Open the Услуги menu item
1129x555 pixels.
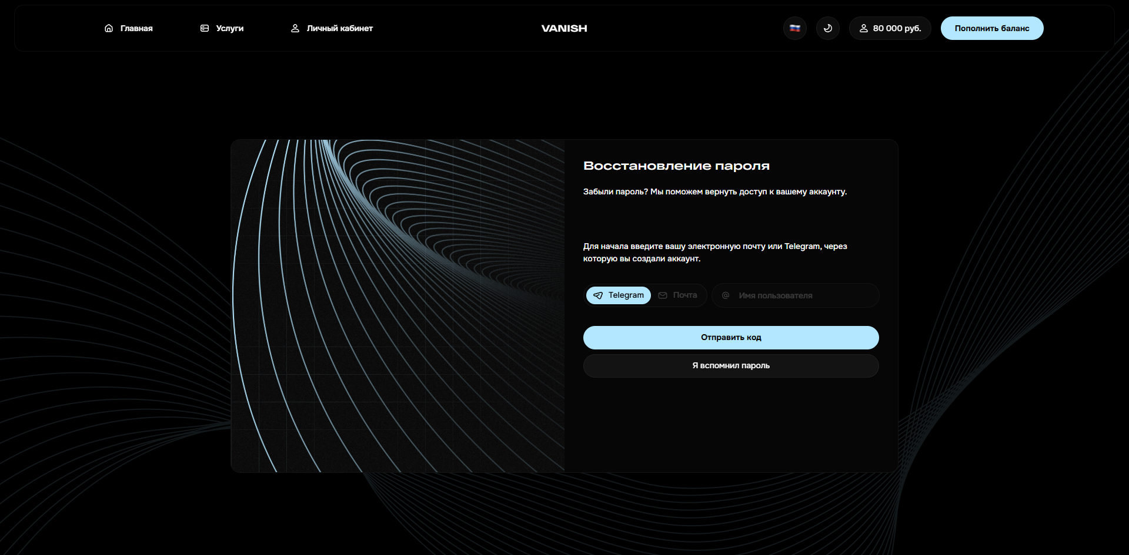[229, 28]
